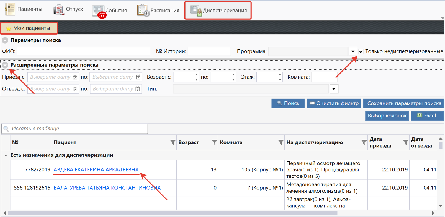The width and height of the screenshot is (445, 217).
Task: Click filter icon in Комната column
Action: [281, 142]
